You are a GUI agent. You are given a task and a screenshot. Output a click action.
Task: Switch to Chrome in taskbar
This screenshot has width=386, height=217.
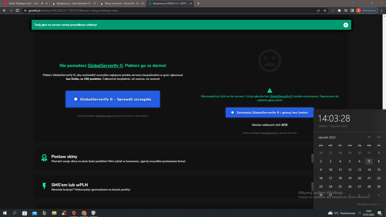84,213
